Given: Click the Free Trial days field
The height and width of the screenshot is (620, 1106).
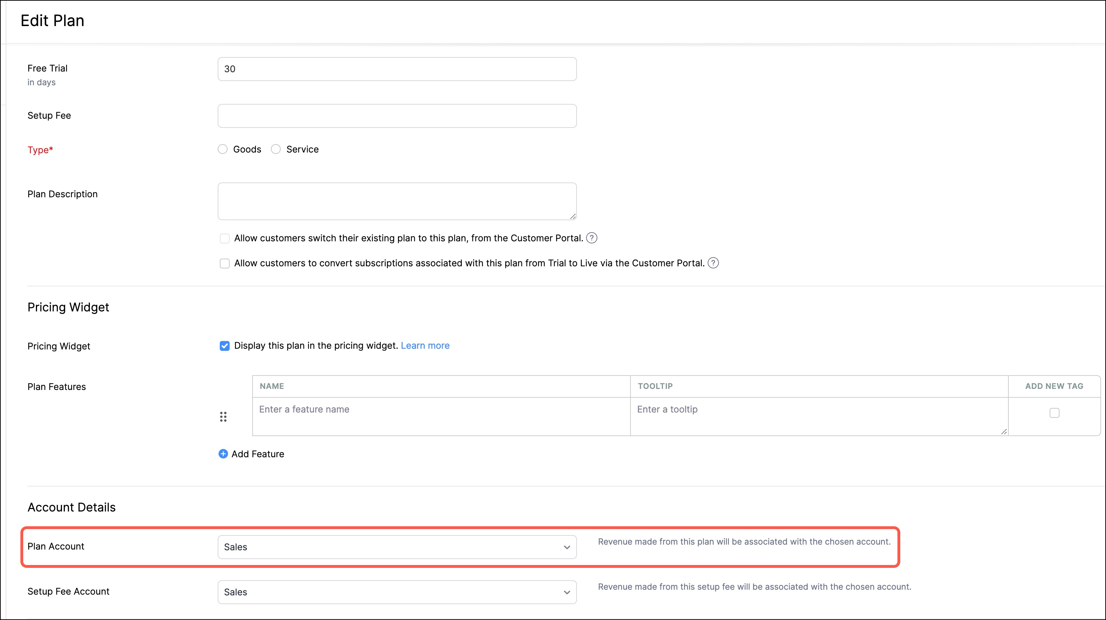Looking at the screenshot, I should pos(397,69).
